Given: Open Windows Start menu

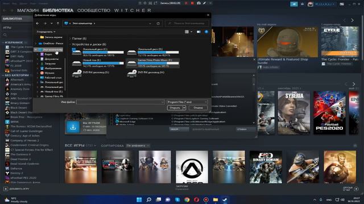Looking at the screenshot, I should [139, 199].
